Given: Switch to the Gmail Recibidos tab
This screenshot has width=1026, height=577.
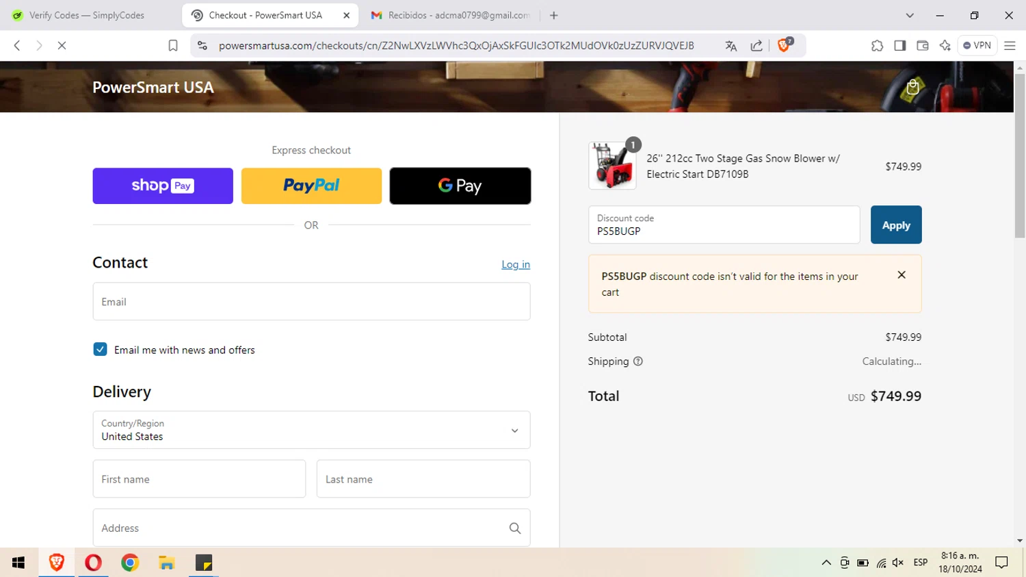Looking at the screenshot, I should [451, 15].
